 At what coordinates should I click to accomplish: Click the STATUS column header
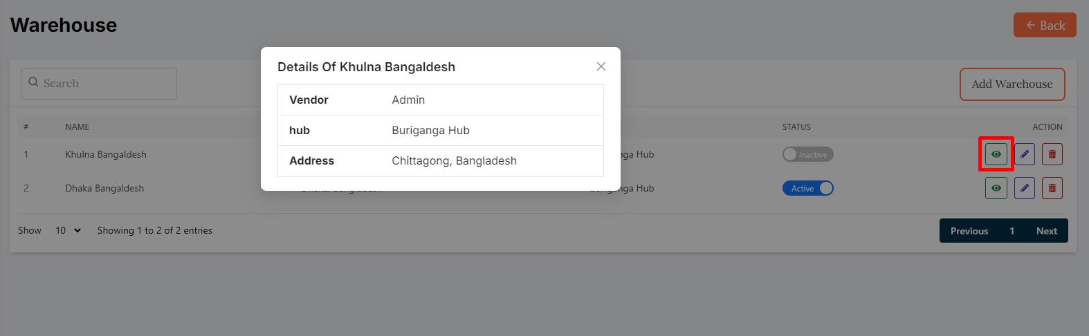click(x=796, y=127)
